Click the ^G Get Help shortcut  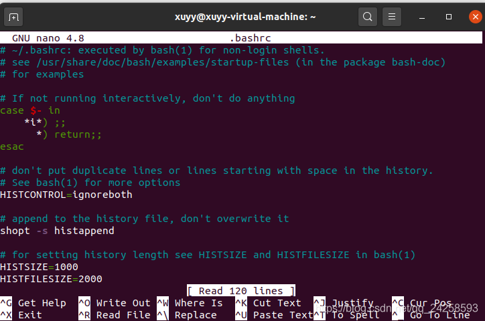(x=33, y=303)
